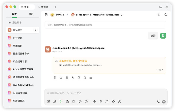Click the @ mention icon under message

tap(67, 78)
